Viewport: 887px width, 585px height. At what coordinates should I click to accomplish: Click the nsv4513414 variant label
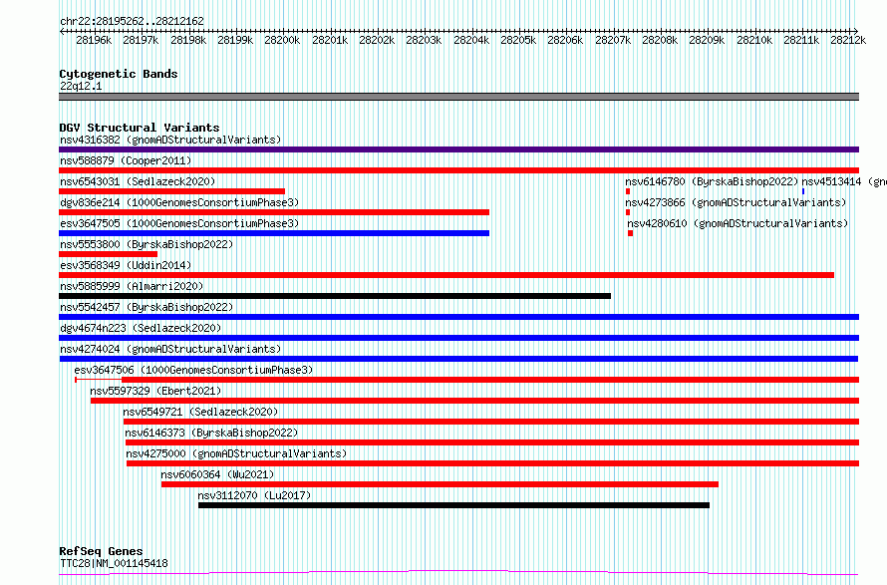pos(844,181)
